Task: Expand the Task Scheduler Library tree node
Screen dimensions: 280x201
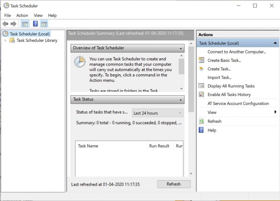Action: (x=5, y=40)
